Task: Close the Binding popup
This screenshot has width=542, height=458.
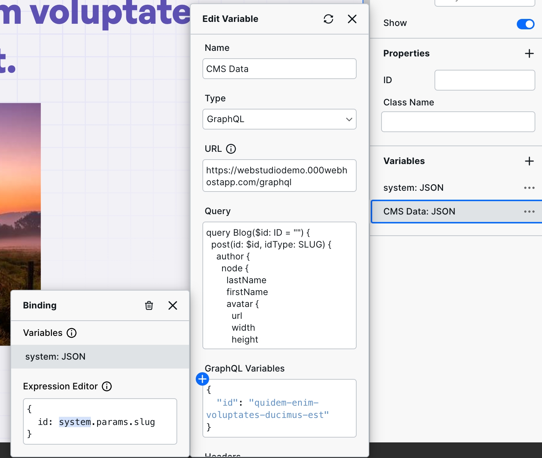Action: pyautogui.click(x=173, y=305)
